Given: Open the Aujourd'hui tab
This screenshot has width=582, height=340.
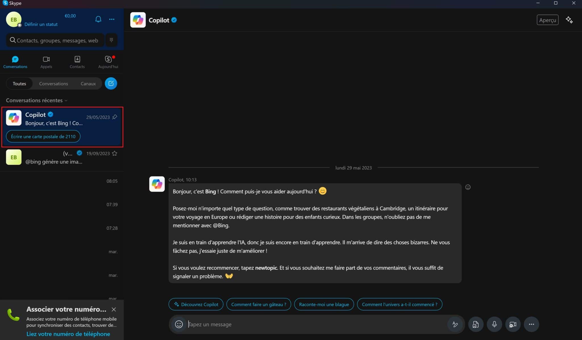Looking at the screenshot, I should [x=108, y=62].
